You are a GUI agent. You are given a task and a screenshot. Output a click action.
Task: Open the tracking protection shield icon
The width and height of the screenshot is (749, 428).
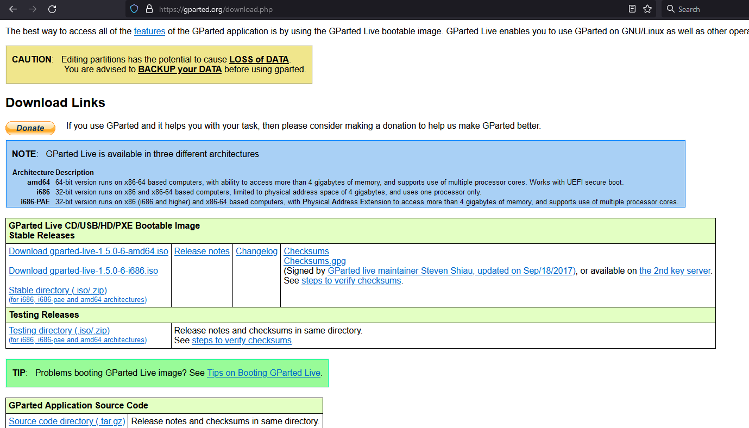click(135, 9)
